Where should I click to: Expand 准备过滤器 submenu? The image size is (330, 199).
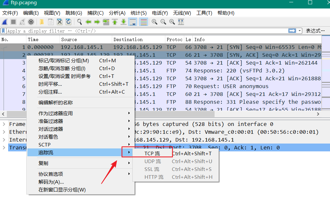point(81,121)
